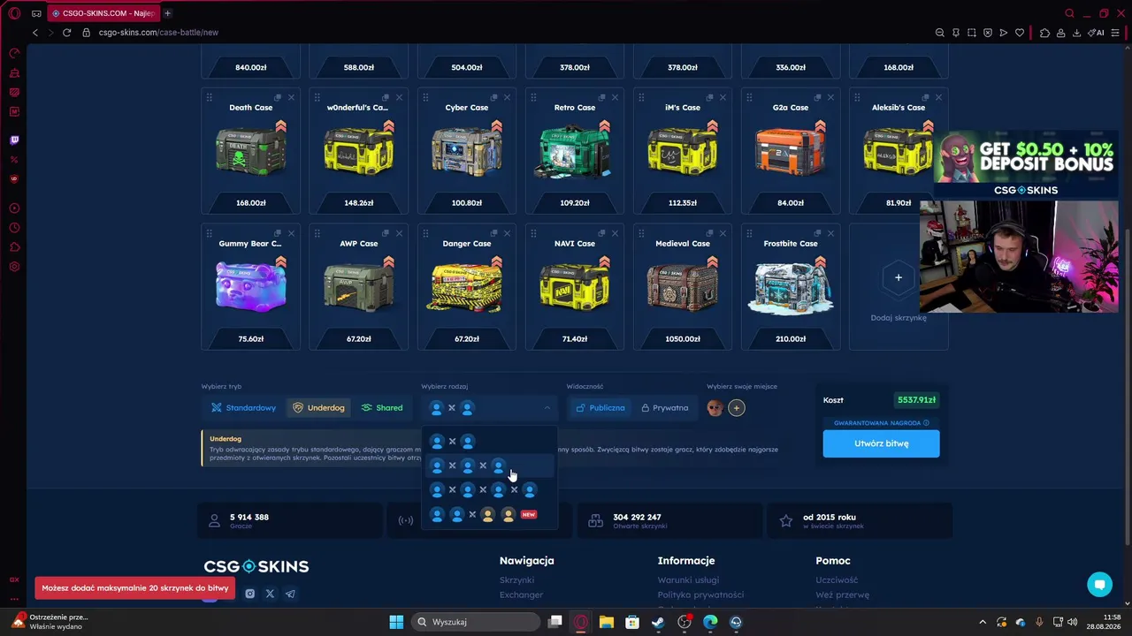Open the taskbar clock and date
The image size is (1132, 636).
[1104, 622]
